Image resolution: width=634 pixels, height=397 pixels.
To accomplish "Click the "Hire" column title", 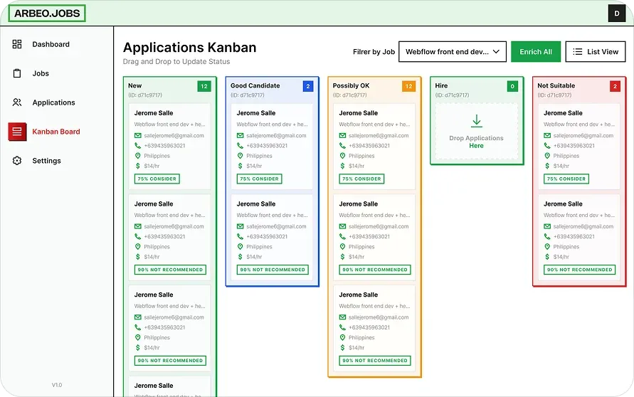I will coord(441,85).
